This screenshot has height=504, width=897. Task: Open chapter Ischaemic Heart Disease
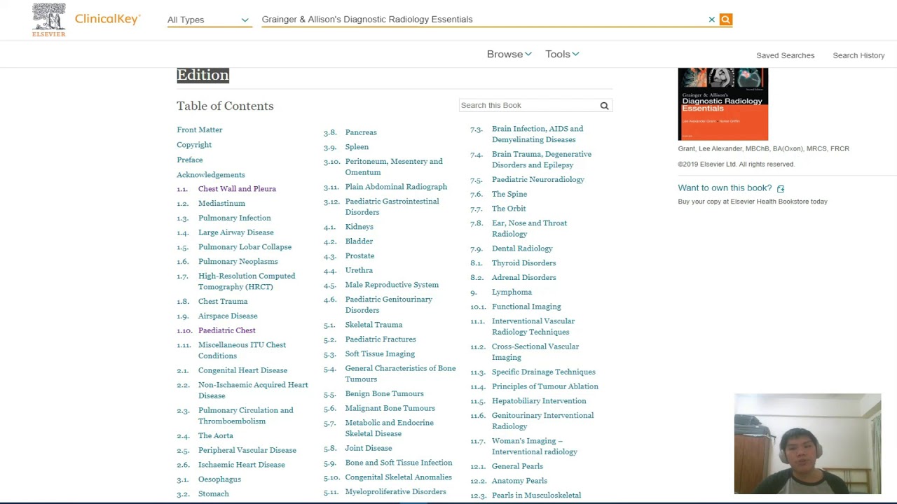coord(241,465)
